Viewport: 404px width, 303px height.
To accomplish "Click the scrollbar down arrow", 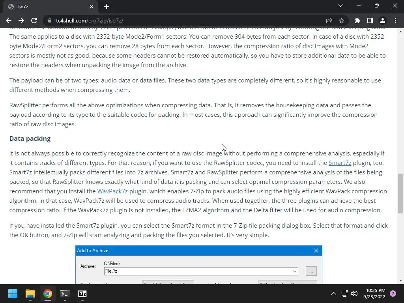I will 400,281.
